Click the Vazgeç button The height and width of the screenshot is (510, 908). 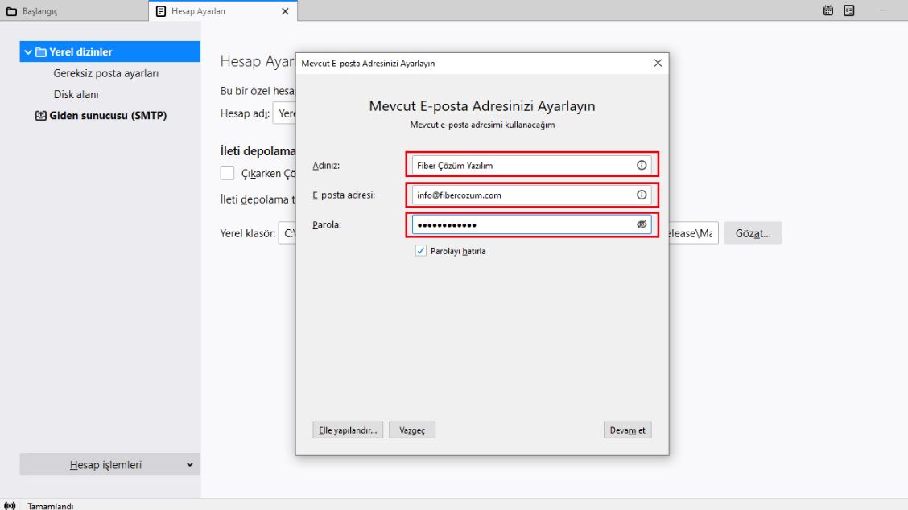412,430
